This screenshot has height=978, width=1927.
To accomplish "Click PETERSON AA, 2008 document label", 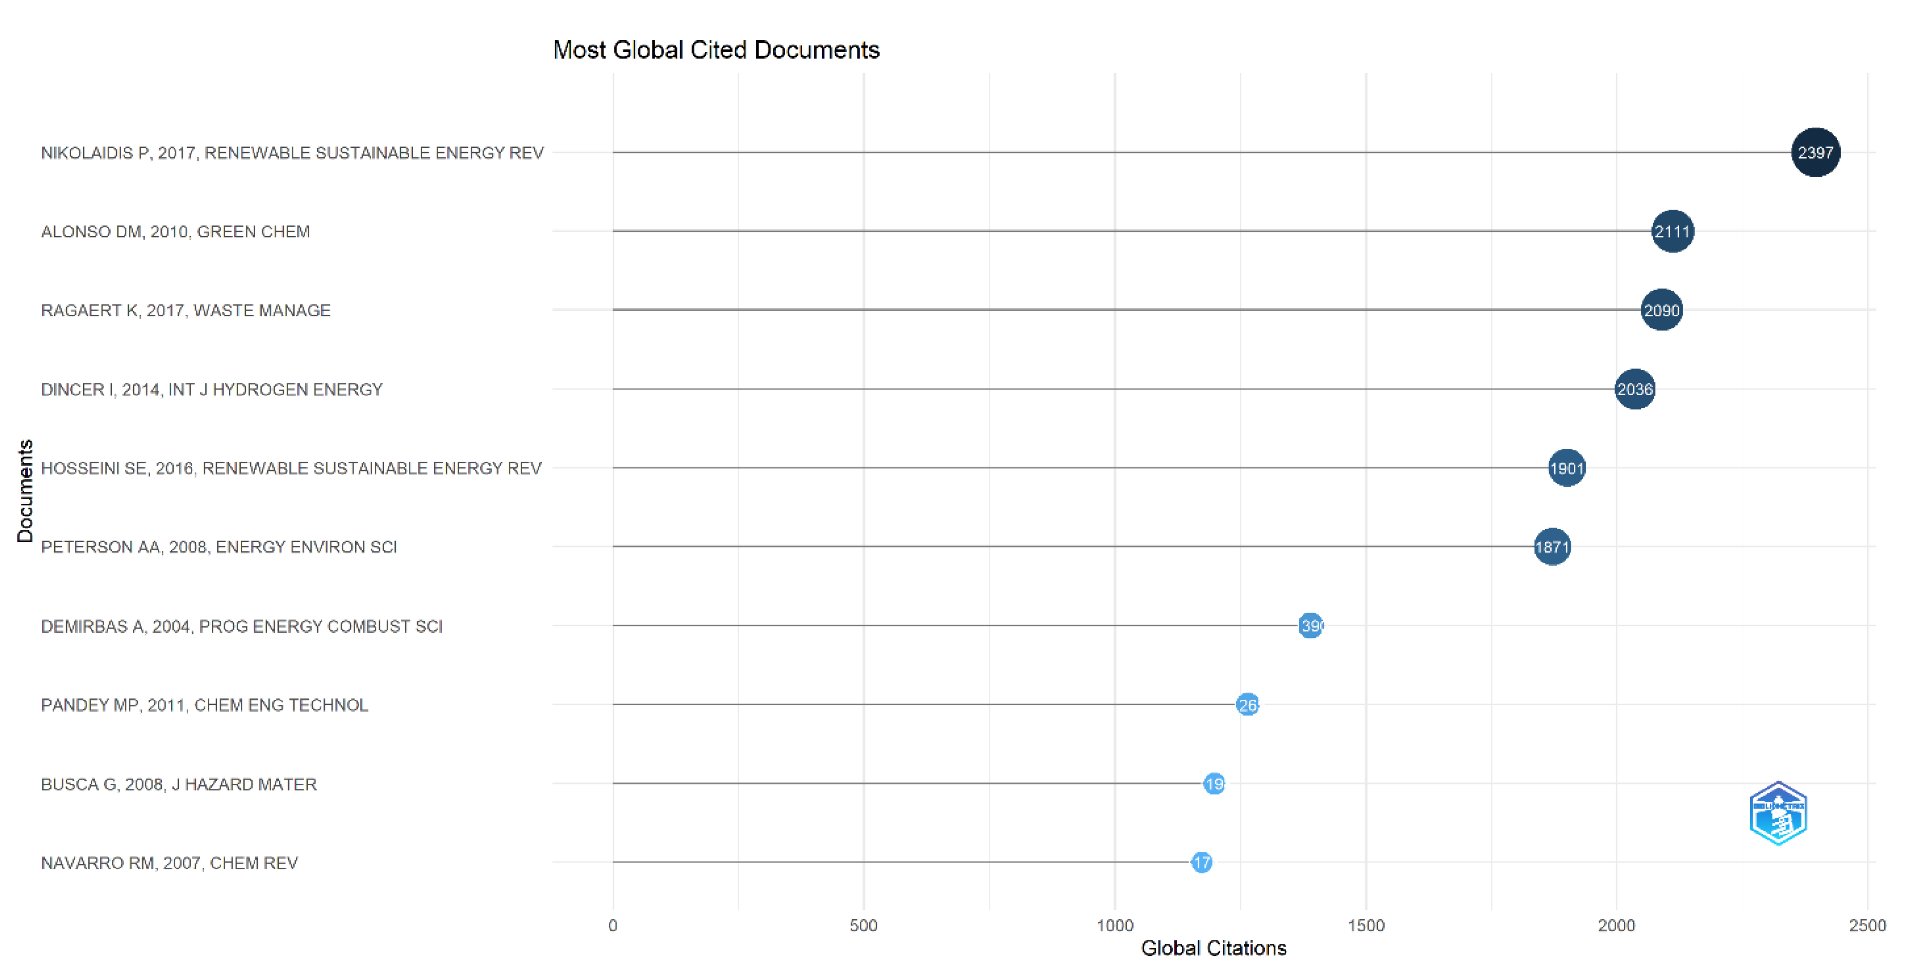I will 219,547.
